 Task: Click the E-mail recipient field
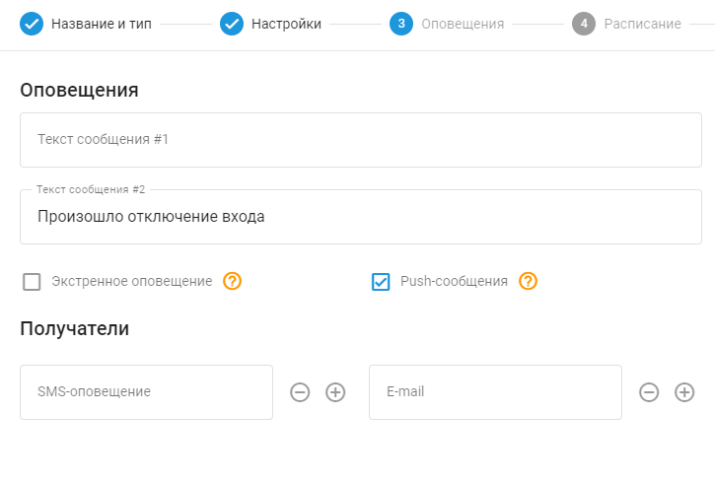(495, 392)
